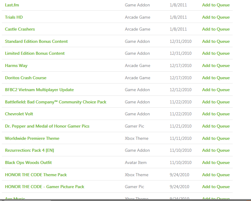Select date 12/17/2010 in Harms Way row
The image size is (251, 201).
pyautogui.click(x=180, y=65)
